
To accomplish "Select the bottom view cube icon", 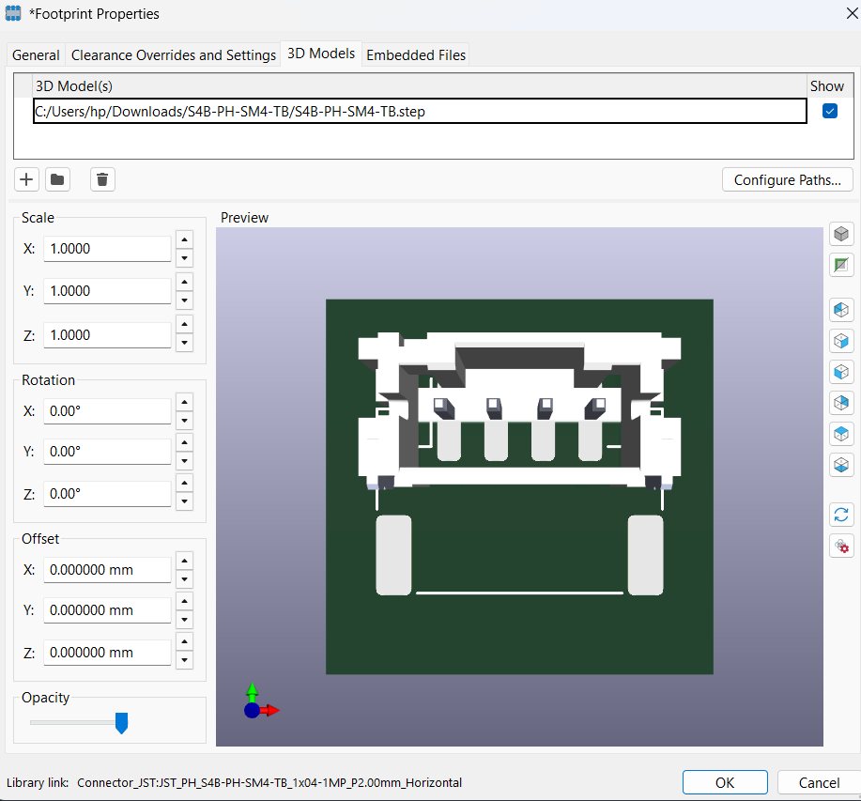I will point(840,464).
